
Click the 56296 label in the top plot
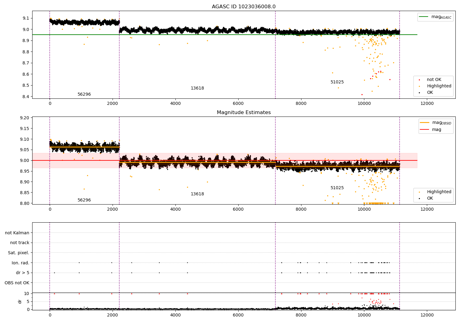[84, 94]
